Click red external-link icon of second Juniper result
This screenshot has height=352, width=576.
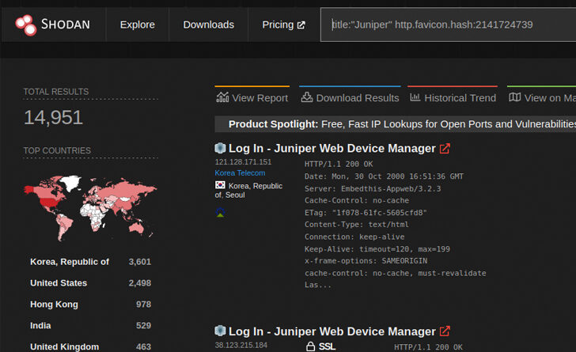[x=445, y=331]
